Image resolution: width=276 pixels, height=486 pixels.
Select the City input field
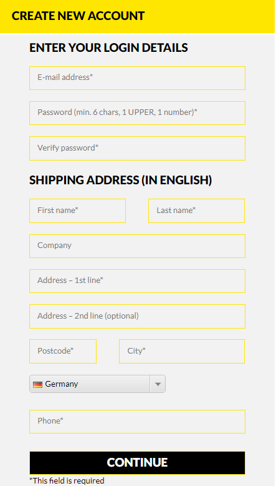182,352
